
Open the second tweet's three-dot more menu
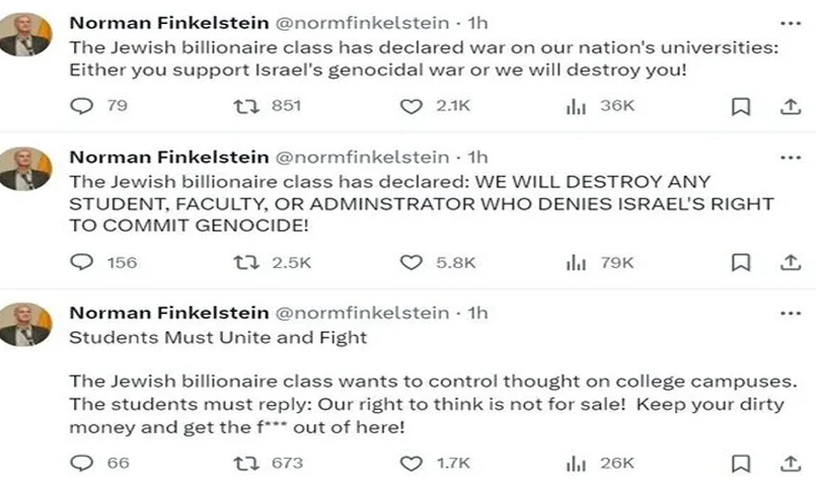pyautogui.click(x=790, y=157)
